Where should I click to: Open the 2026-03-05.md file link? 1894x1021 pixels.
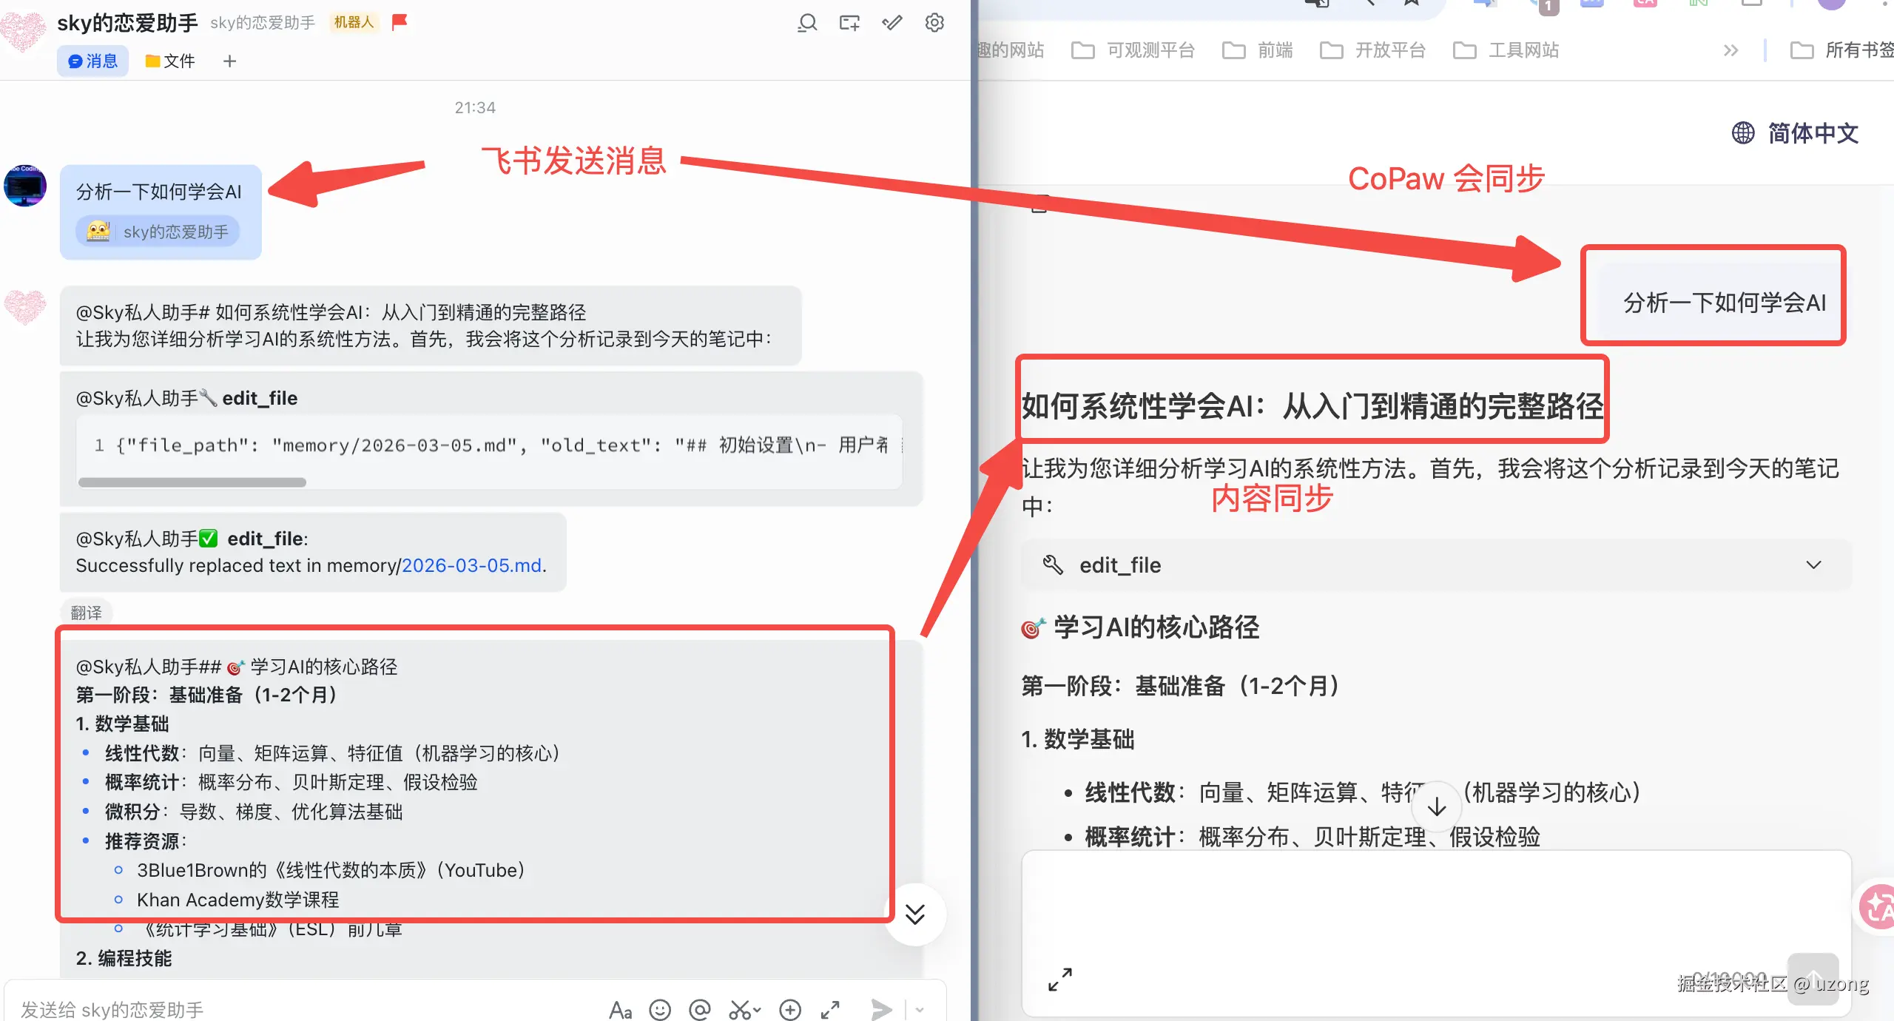(471, 565)
